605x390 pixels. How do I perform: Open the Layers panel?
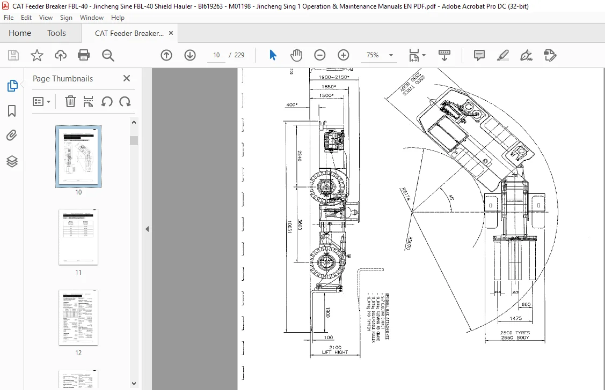click(x=12, y=161)
